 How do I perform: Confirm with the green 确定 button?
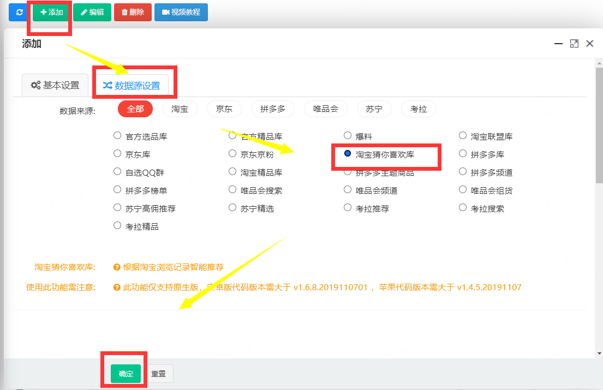pos(126,374)
